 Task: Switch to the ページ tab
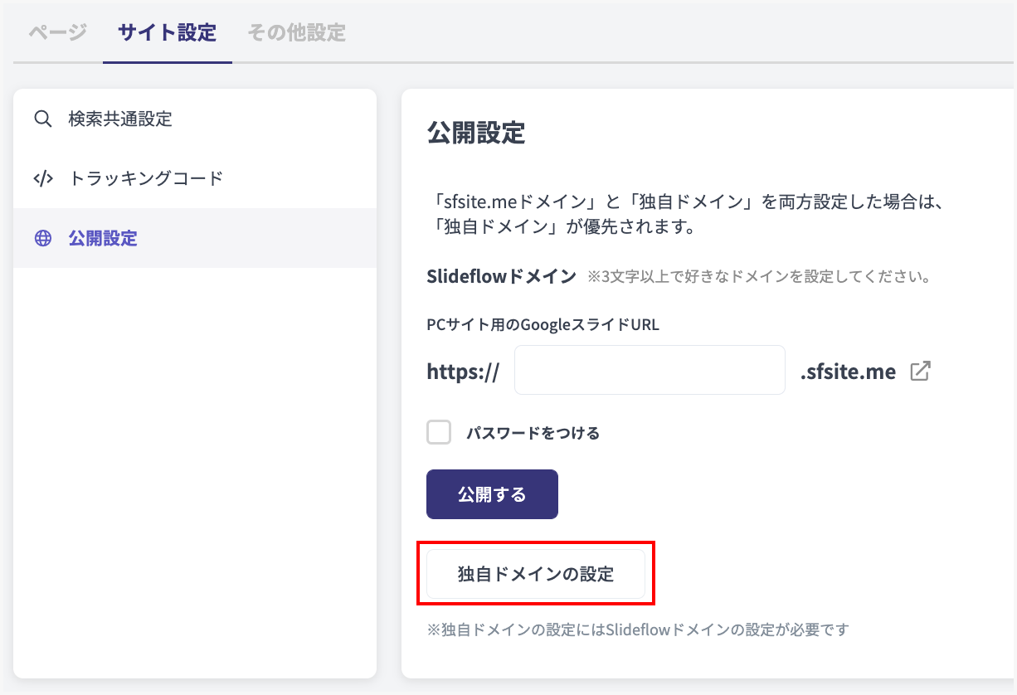57,33
